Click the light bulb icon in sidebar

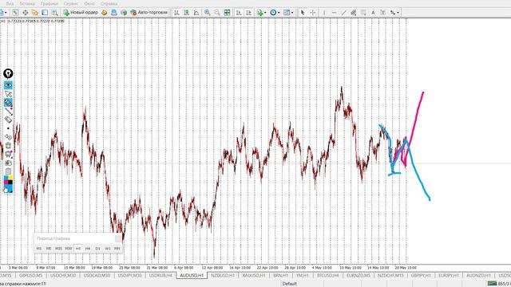coord(8,73)
